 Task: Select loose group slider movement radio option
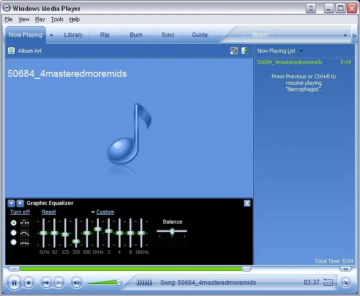[13, 232]
